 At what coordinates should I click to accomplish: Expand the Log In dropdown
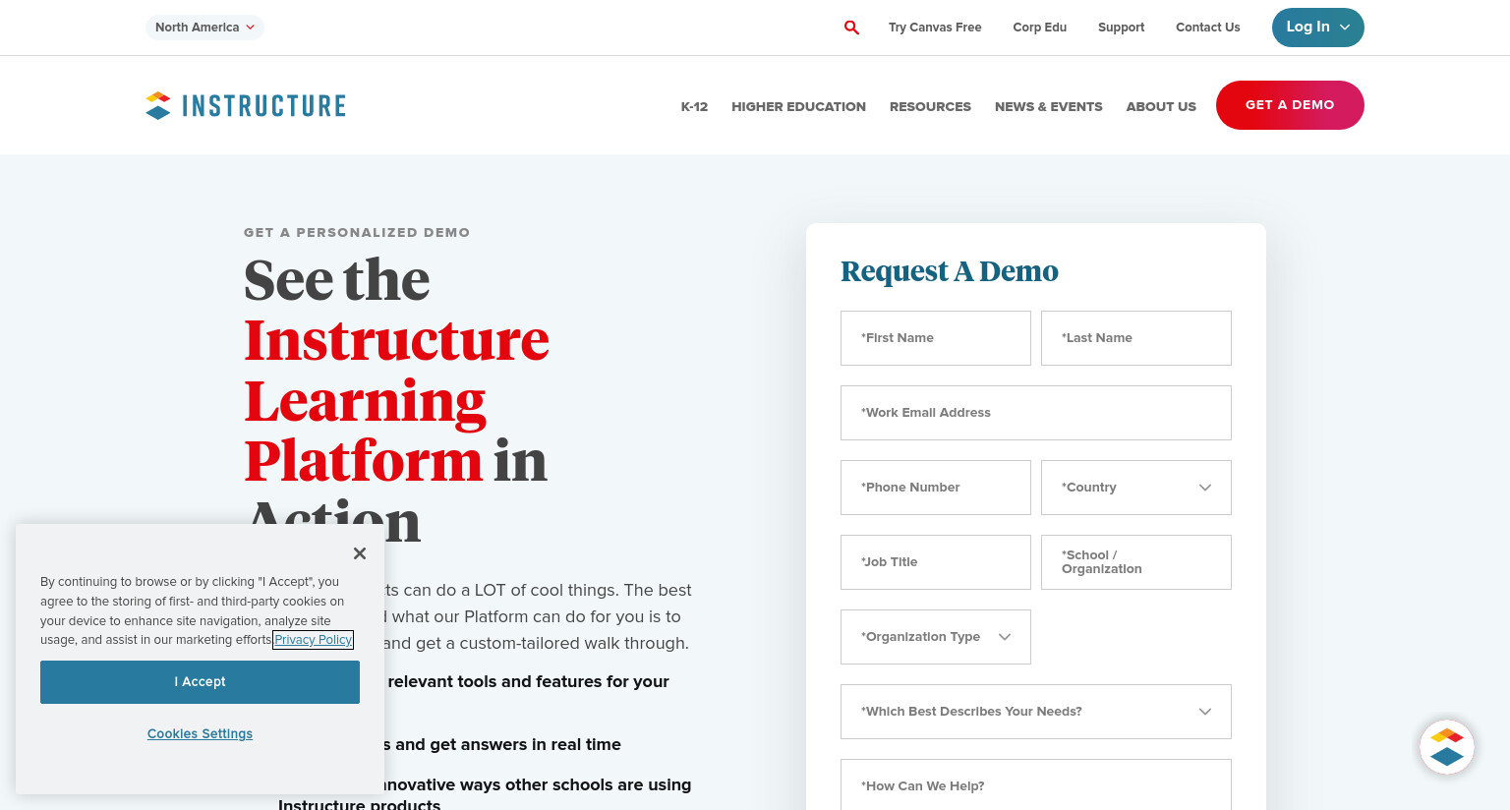pyautogui.click(x=1317, y=28)
